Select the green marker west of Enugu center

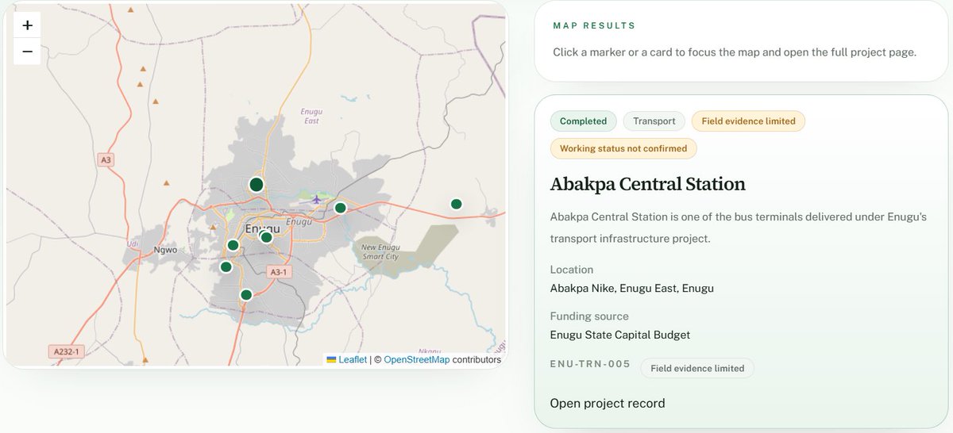pyautogui.click(x=233, y=245)
